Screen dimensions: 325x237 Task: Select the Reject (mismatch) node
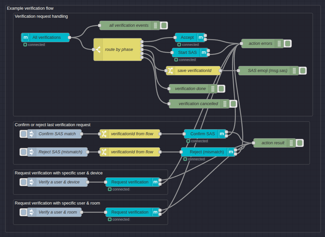208,152
